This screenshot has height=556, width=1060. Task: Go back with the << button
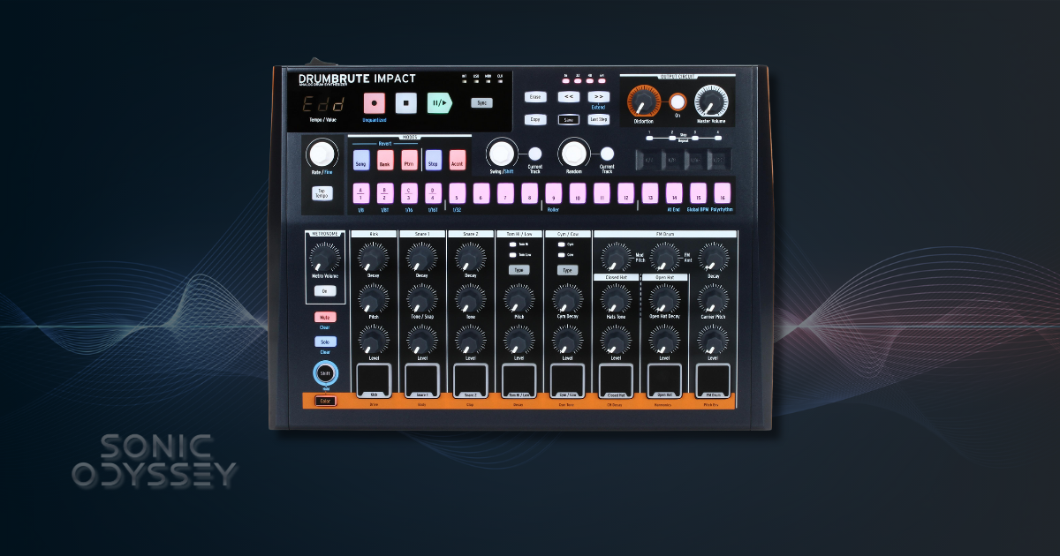[569, 97]
